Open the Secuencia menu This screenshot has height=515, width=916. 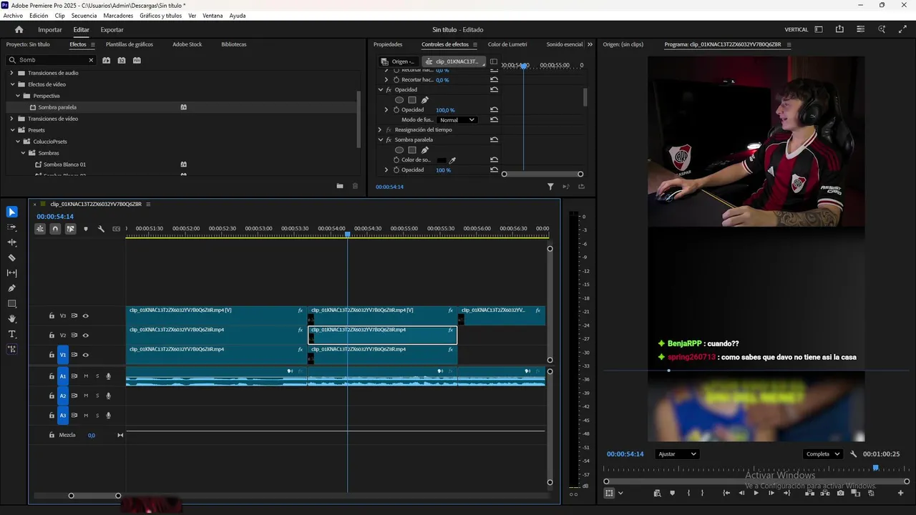(x=84, y=16)
